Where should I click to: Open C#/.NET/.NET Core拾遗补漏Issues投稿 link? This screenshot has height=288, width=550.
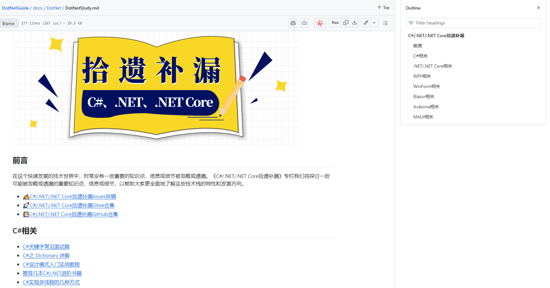[x=69, y=197]
